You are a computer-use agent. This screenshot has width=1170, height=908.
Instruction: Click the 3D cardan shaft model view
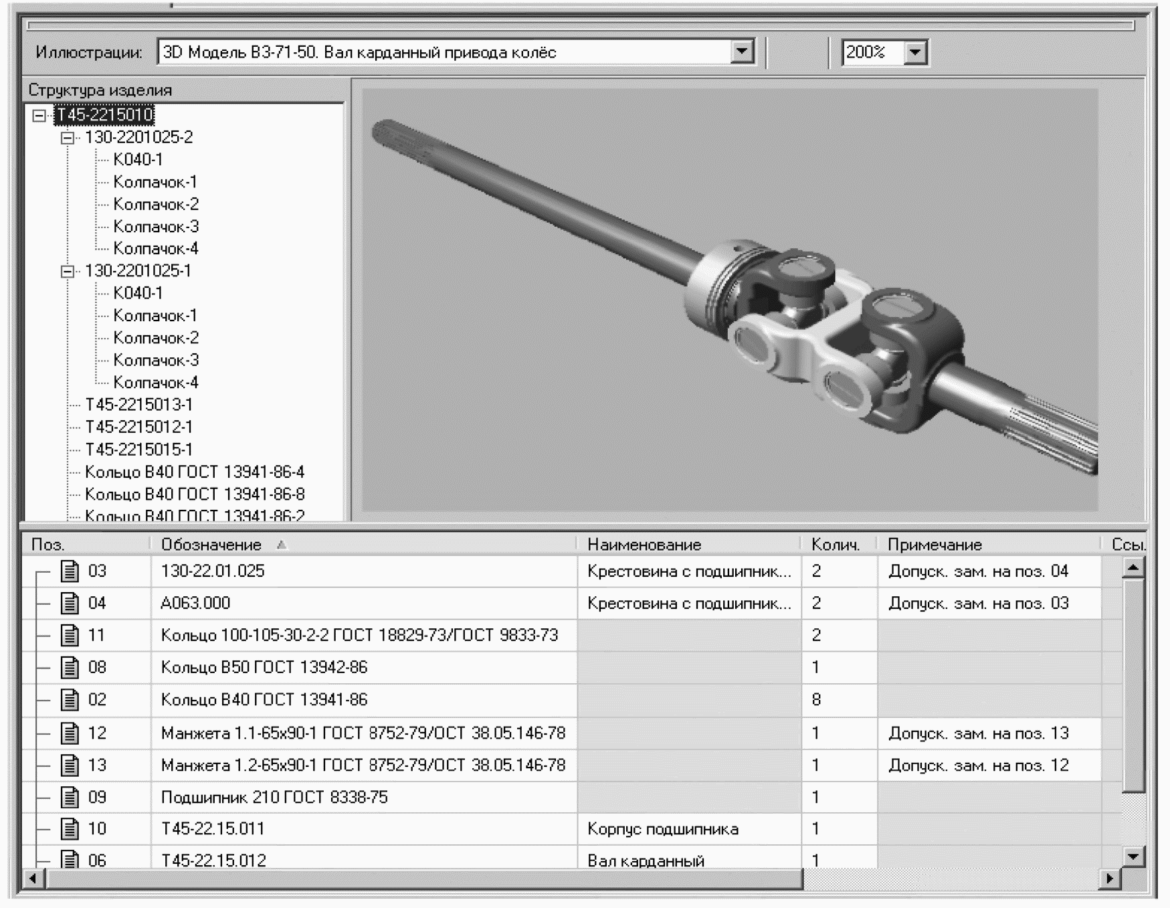pyautogui.click(x=729, y=301)
